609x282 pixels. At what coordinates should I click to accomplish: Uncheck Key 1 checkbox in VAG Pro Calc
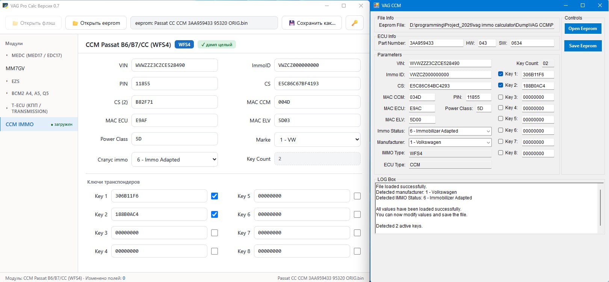pos(215,196)
